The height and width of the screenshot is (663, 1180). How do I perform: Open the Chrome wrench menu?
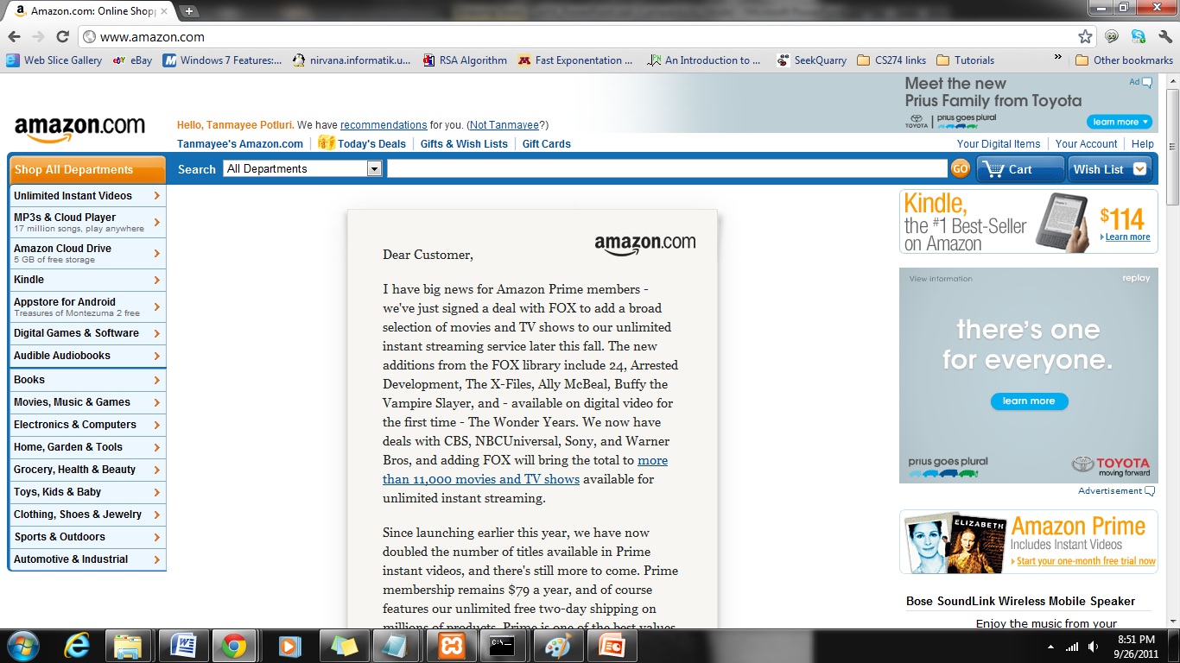pos(1165,36)
